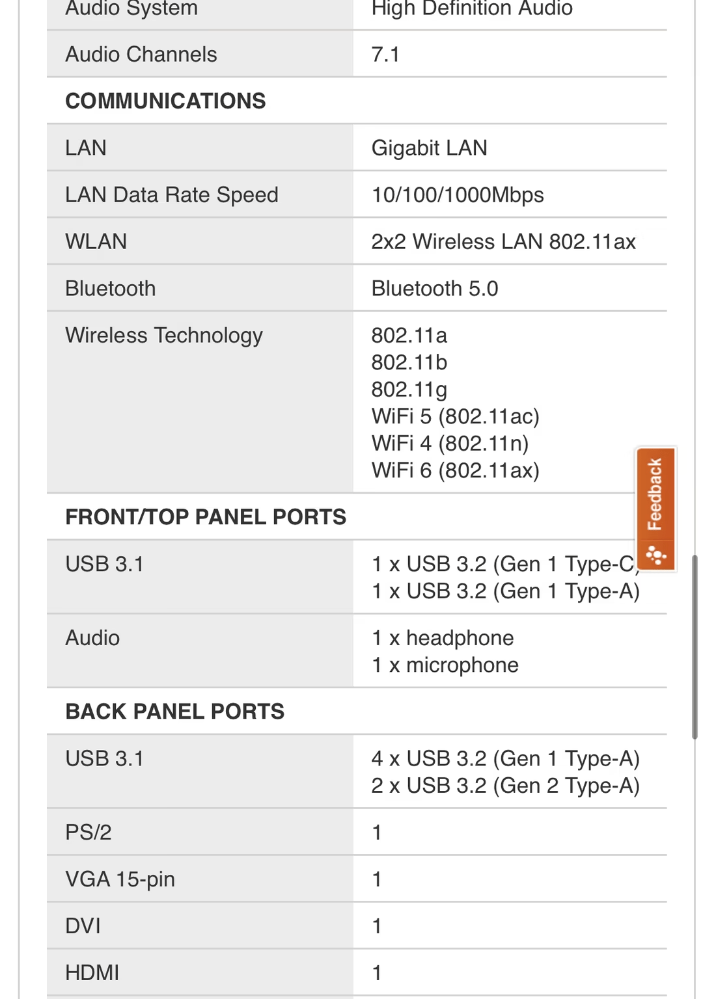Click the WiFi 5 (802.11ac) entry
703x999 pixels.
pos(455,416)
